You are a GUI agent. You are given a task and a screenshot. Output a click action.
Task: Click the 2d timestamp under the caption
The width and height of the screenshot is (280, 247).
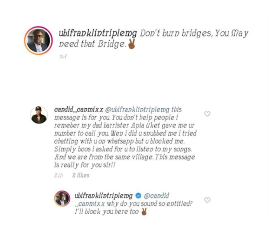pyautogui.click(x=63, y=56)
